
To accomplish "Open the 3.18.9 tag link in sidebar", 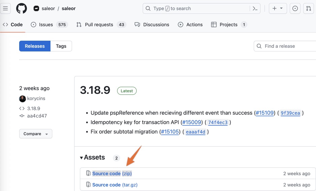I will tap(33, 109).
